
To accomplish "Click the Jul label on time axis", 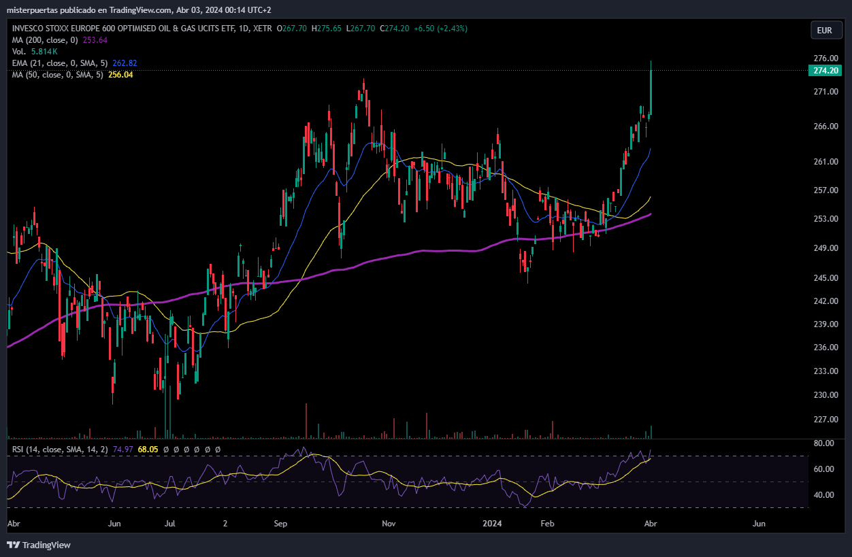I will click(170, 524).
